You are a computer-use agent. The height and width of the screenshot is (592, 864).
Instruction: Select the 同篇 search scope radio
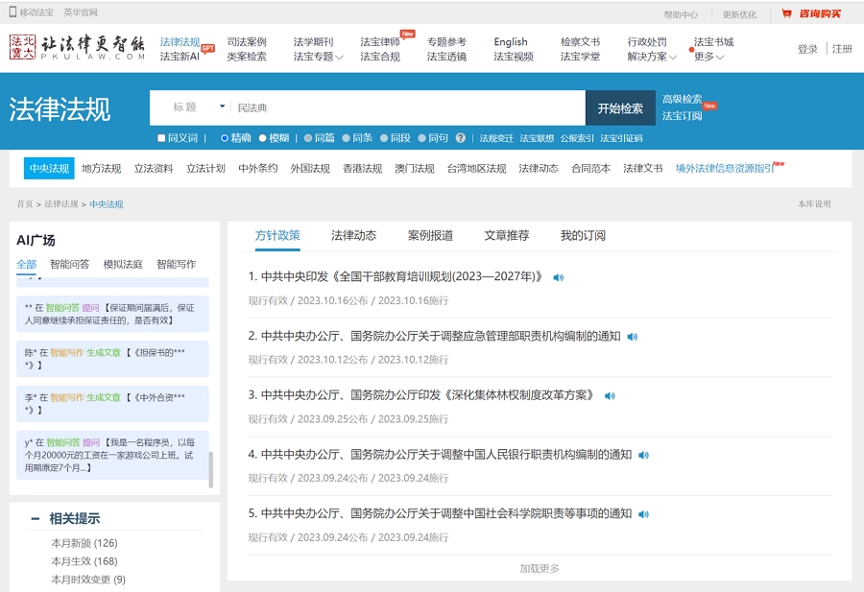point(308,138)
